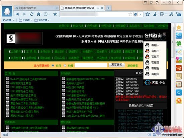Select the 教程 radio button

point(65,65)
